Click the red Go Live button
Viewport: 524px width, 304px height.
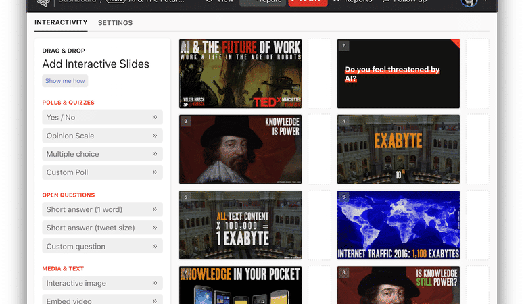[308, 1]
